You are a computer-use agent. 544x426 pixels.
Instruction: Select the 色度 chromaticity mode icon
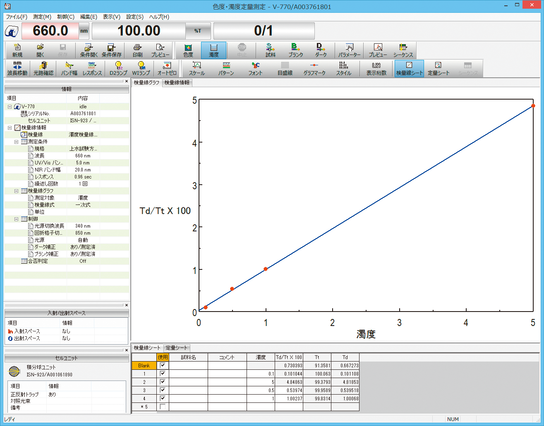click(x=188, y=50)
